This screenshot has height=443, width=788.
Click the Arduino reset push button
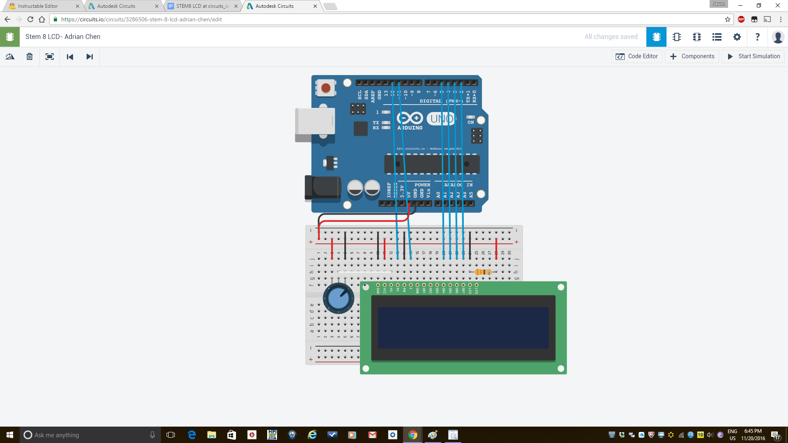coord(325,88)
